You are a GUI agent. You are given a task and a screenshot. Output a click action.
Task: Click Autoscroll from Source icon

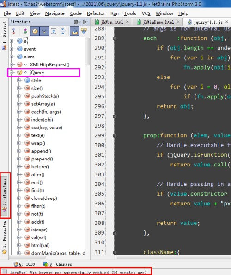(84, 31)
